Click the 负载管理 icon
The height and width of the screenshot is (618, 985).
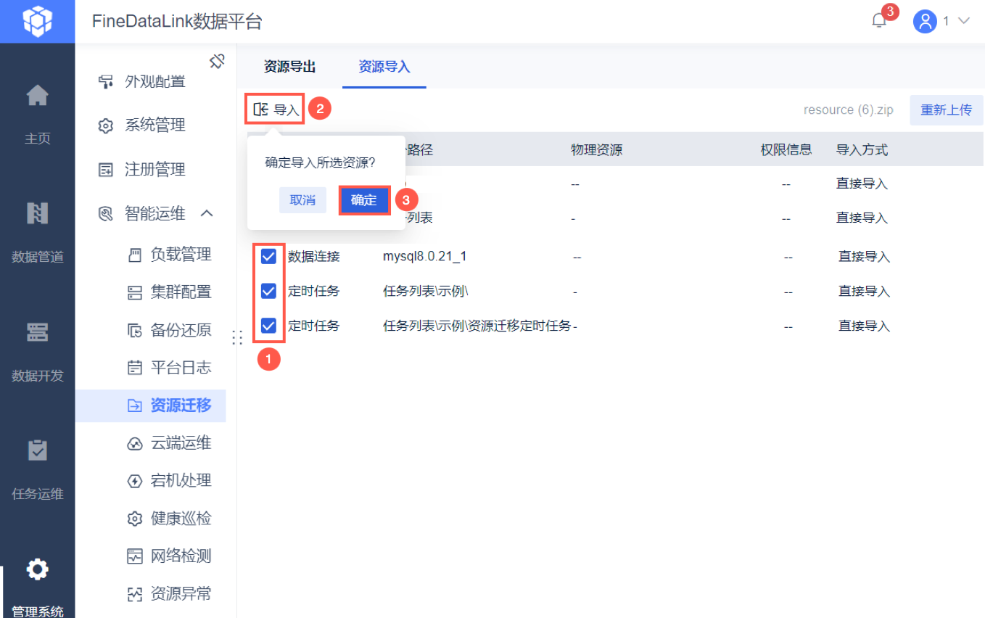(135, 255)
